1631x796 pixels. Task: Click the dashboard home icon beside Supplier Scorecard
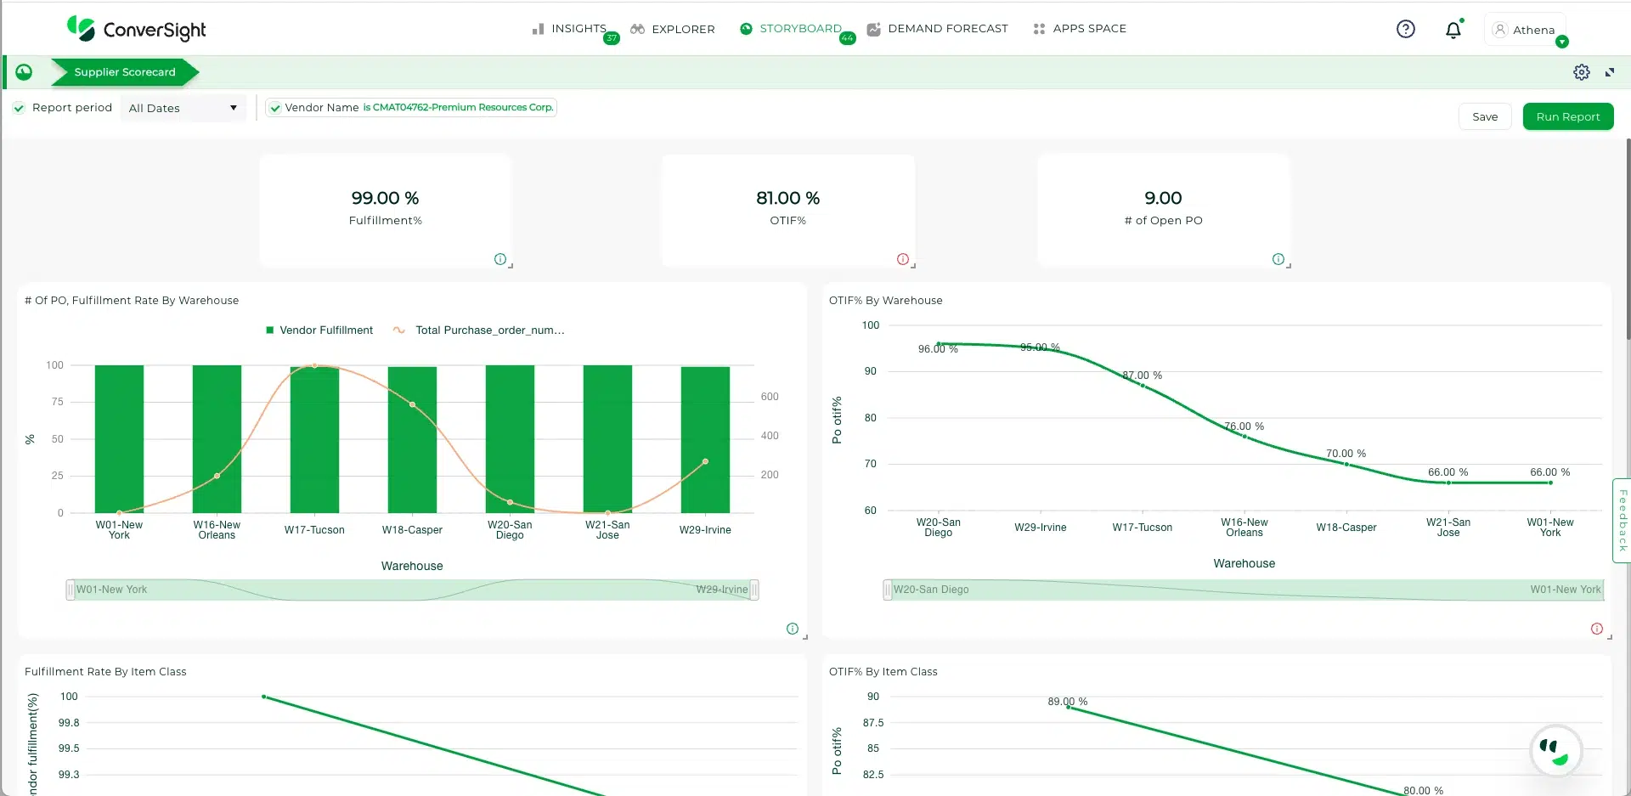24,72
